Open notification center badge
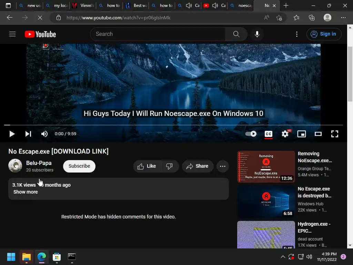The width and height of the screenshot is (353, 265). [x=343, y=257]
